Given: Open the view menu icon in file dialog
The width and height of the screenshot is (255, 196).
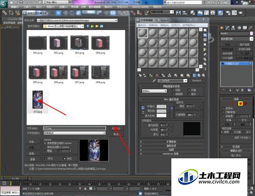Looking at the screenshot, I should pos(101,26).
